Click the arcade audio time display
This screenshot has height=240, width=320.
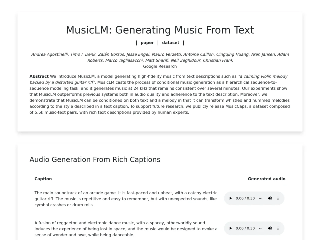point(245,198)
